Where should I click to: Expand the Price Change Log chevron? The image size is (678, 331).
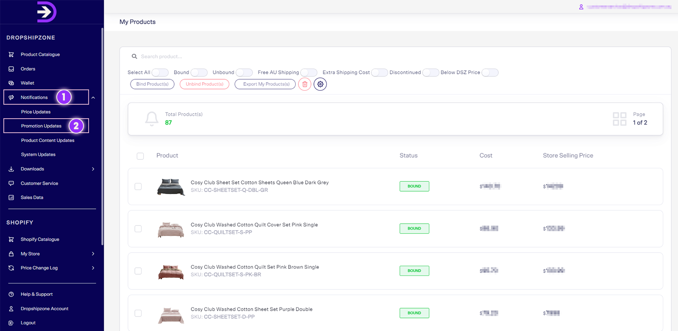(x=93, y=268)
